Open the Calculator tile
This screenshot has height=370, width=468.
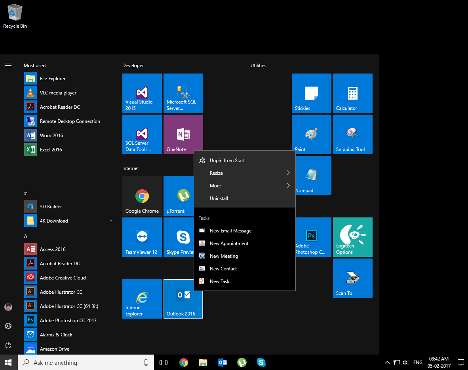(353, 93)
